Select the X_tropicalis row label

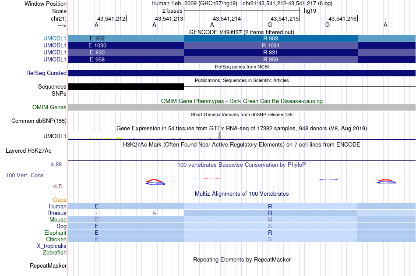click(x=52, y=246)
